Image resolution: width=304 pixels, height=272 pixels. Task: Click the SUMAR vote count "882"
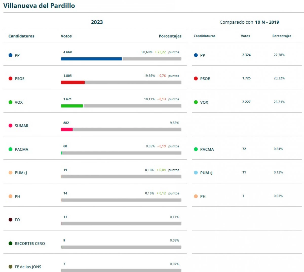[66, 123]
